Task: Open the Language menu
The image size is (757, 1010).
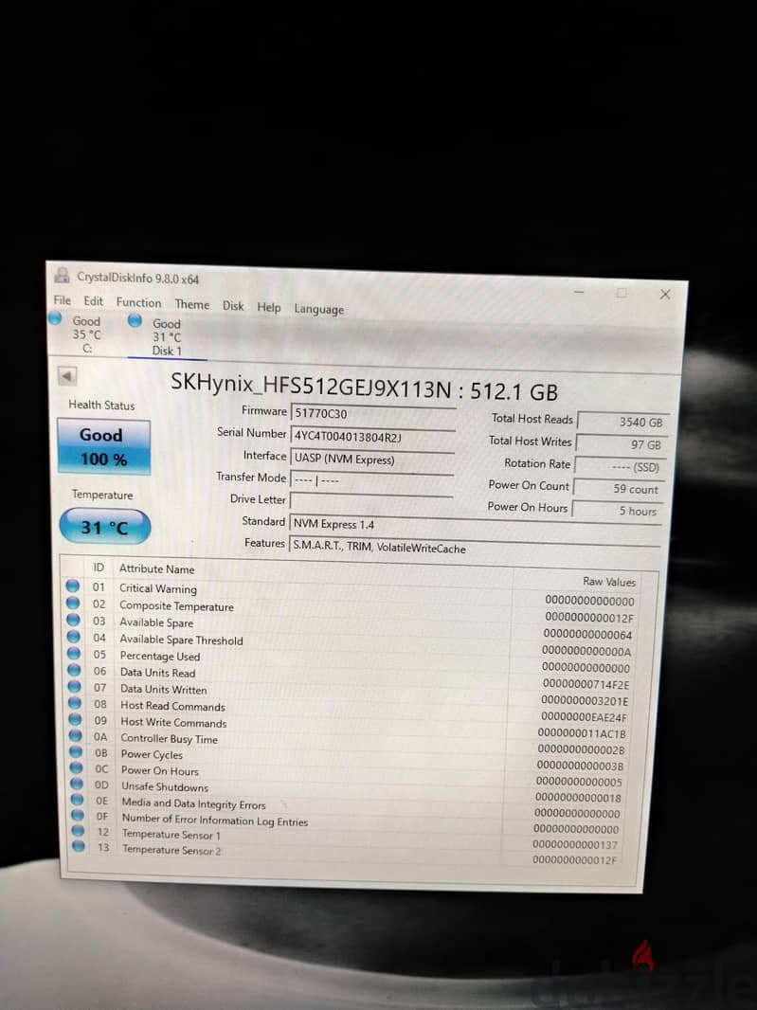Action: (319, 309)
